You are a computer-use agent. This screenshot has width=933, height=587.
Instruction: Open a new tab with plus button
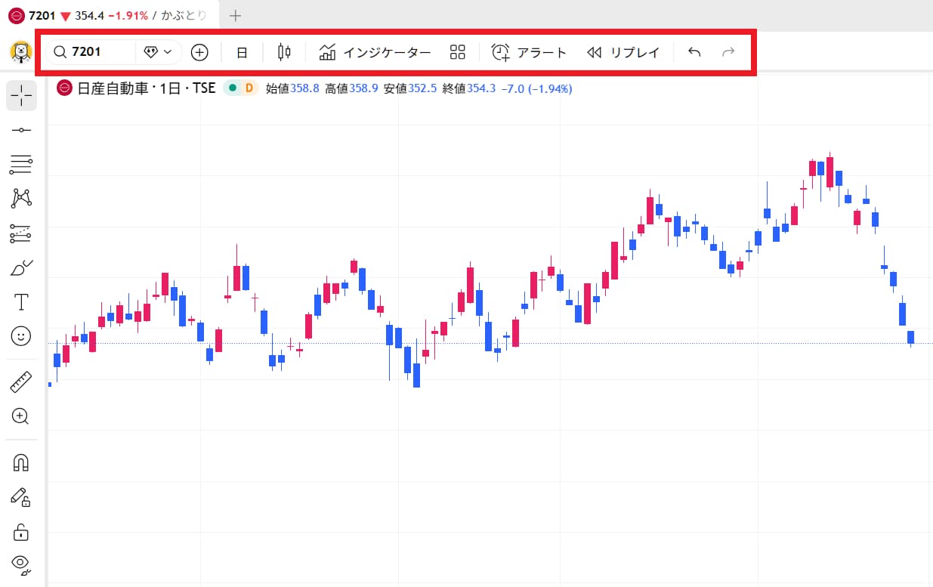(x=236, y=15)
